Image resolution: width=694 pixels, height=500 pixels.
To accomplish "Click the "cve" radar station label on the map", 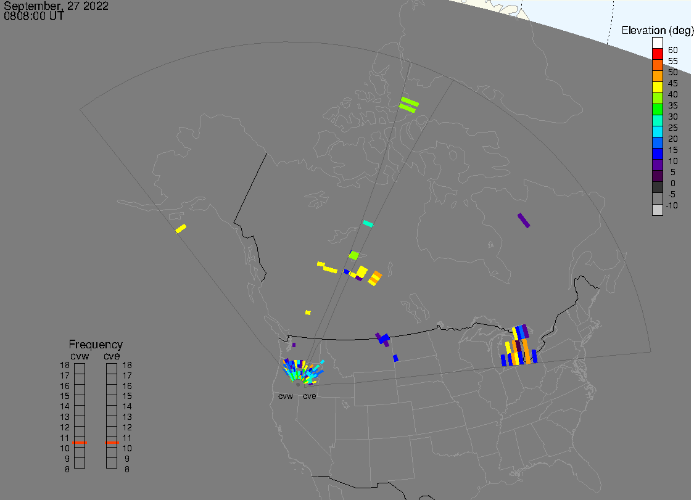I will pyautogui.click(x=310, y=396).
